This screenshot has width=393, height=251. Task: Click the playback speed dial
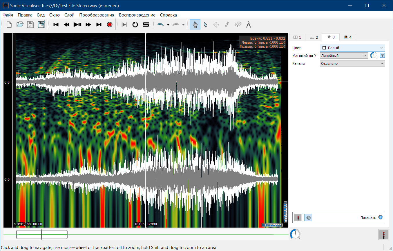[x=295, y=234]
